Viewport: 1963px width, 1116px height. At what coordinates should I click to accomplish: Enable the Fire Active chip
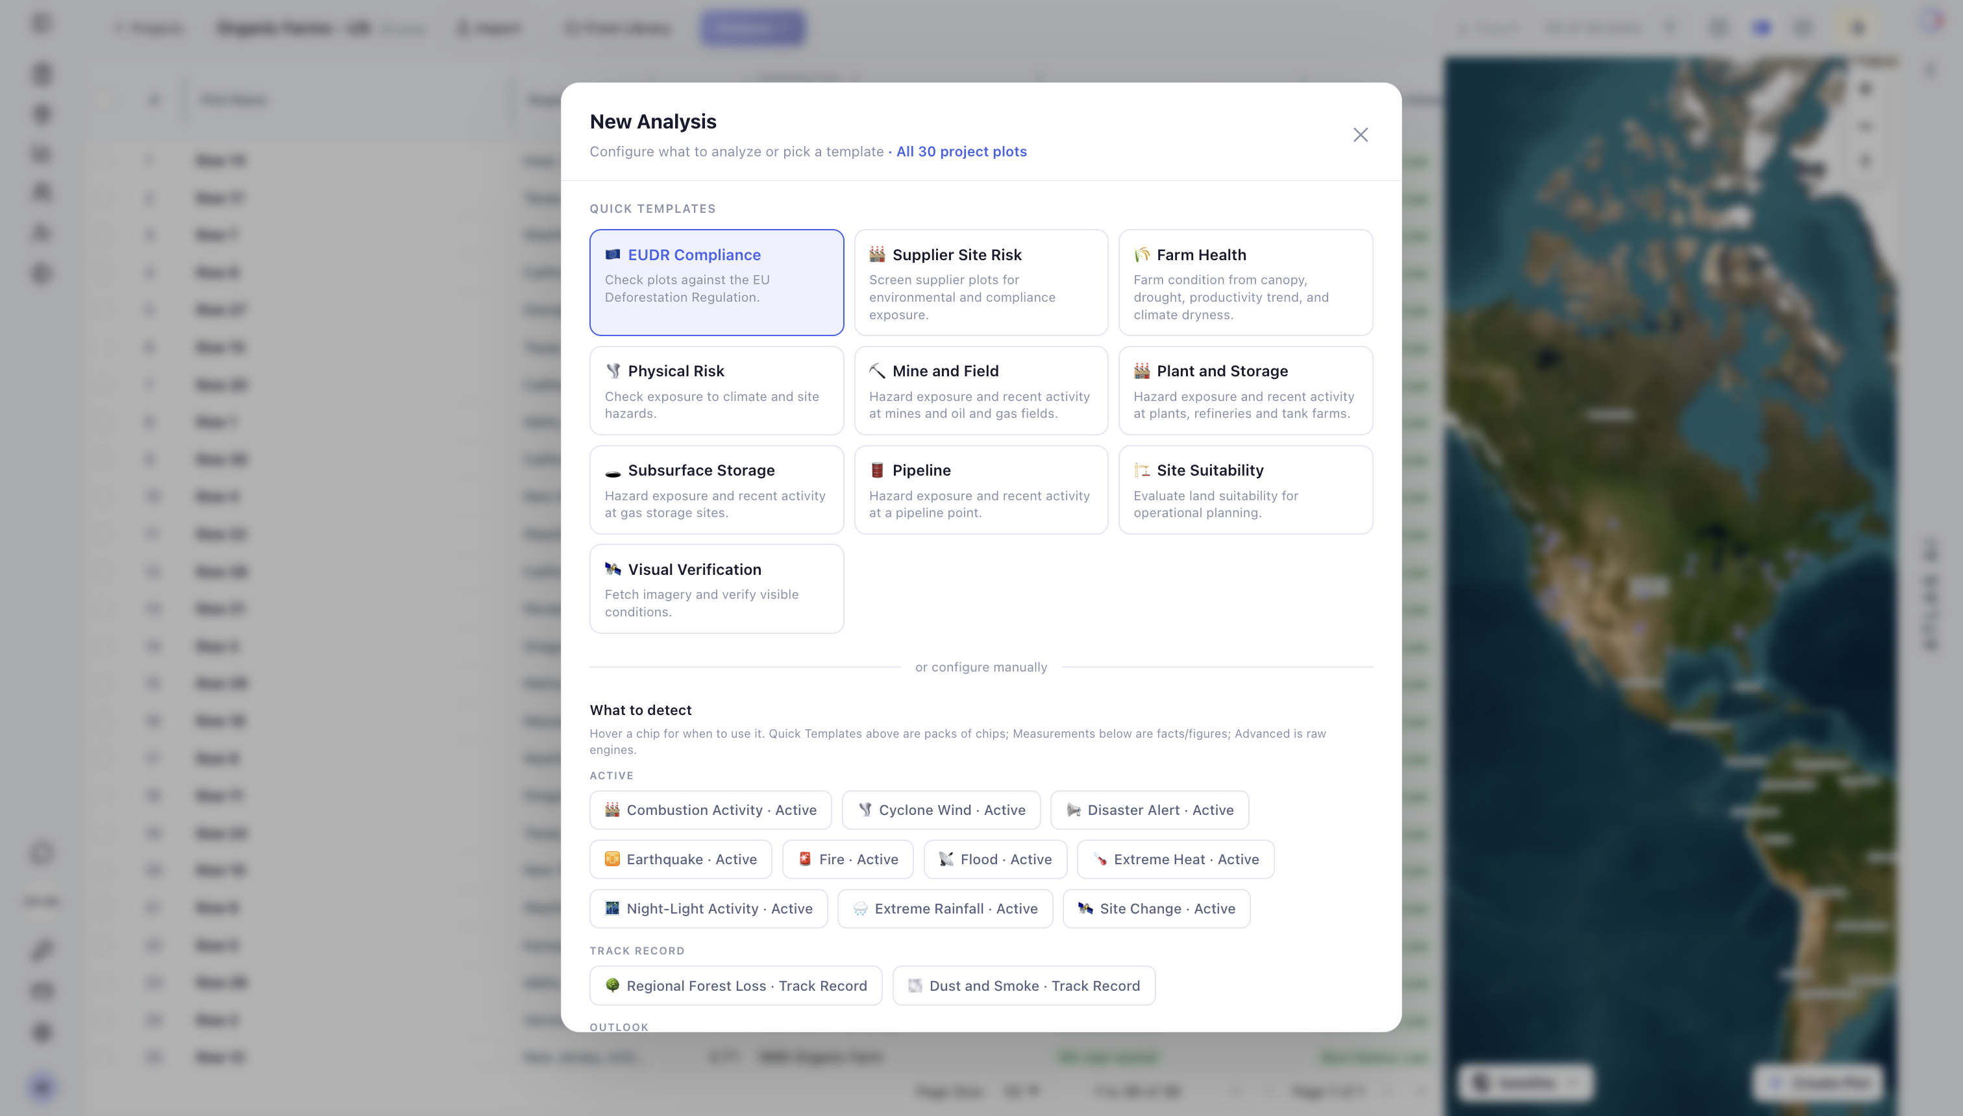(847, 859)
